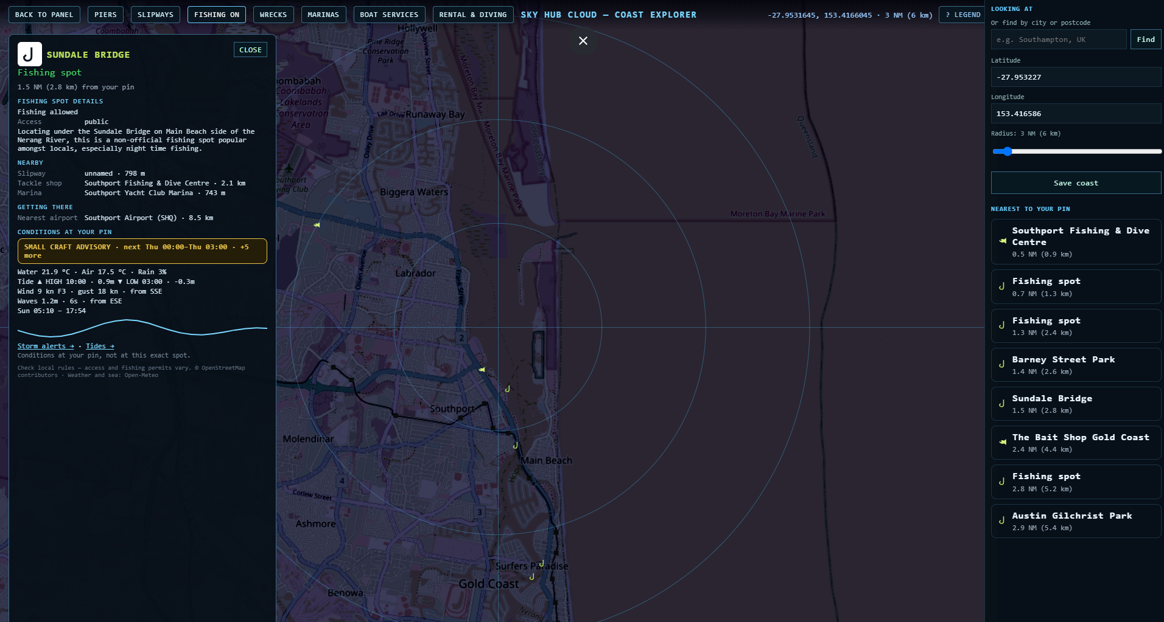Click the tackle shop marker near Biggera Waters on the map
Image resolution: width=1164 pixels, height=622 pixels.
(x=317, y=225)
